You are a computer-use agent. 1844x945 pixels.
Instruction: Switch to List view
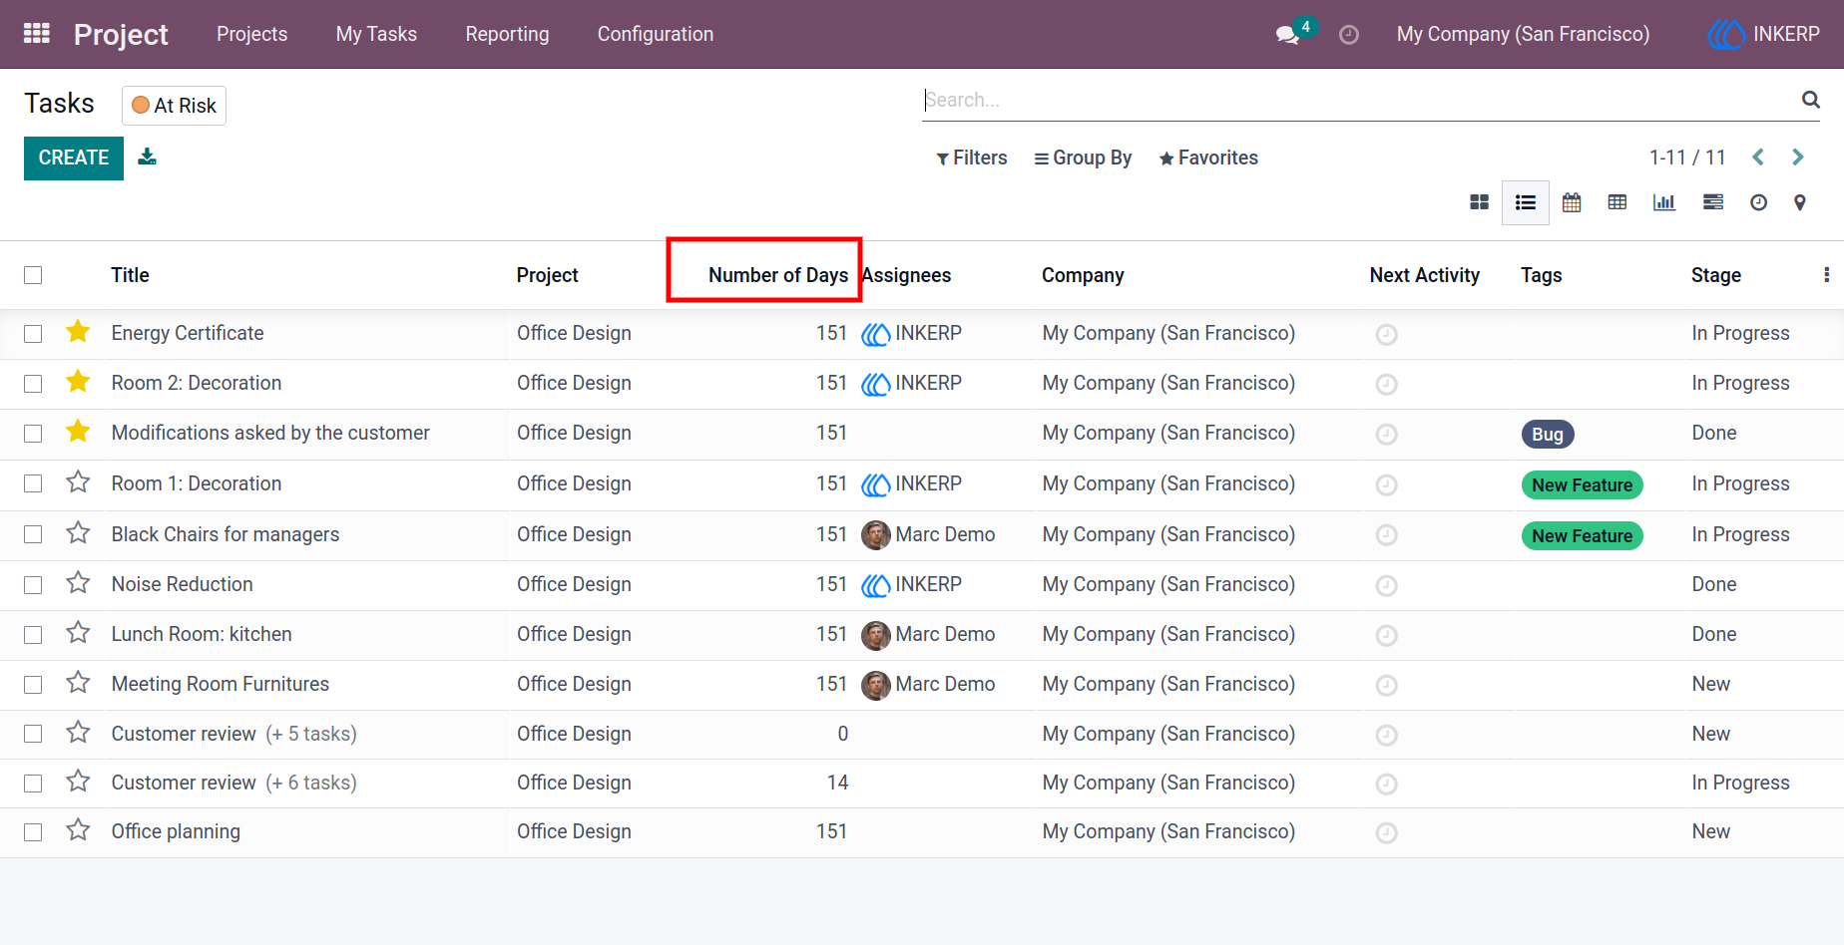pyautogui.click(x=1525, y=202)
